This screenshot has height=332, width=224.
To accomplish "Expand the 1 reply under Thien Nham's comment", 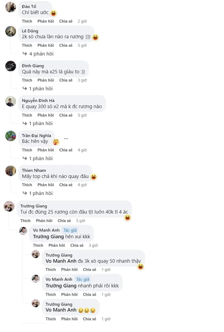I will [x=41, y=193].
